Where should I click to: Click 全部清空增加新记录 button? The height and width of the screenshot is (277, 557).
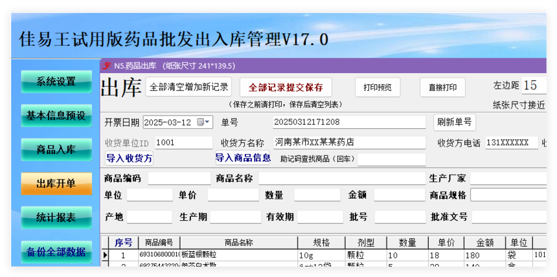(188, 87)
